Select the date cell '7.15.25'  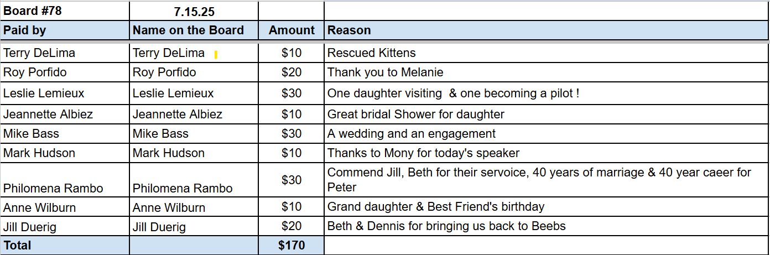coord(194,11)
